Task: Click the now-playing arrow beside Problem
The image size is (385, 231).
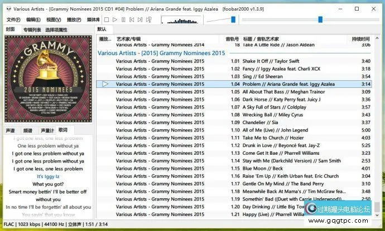Action: [x=105, y=84]
